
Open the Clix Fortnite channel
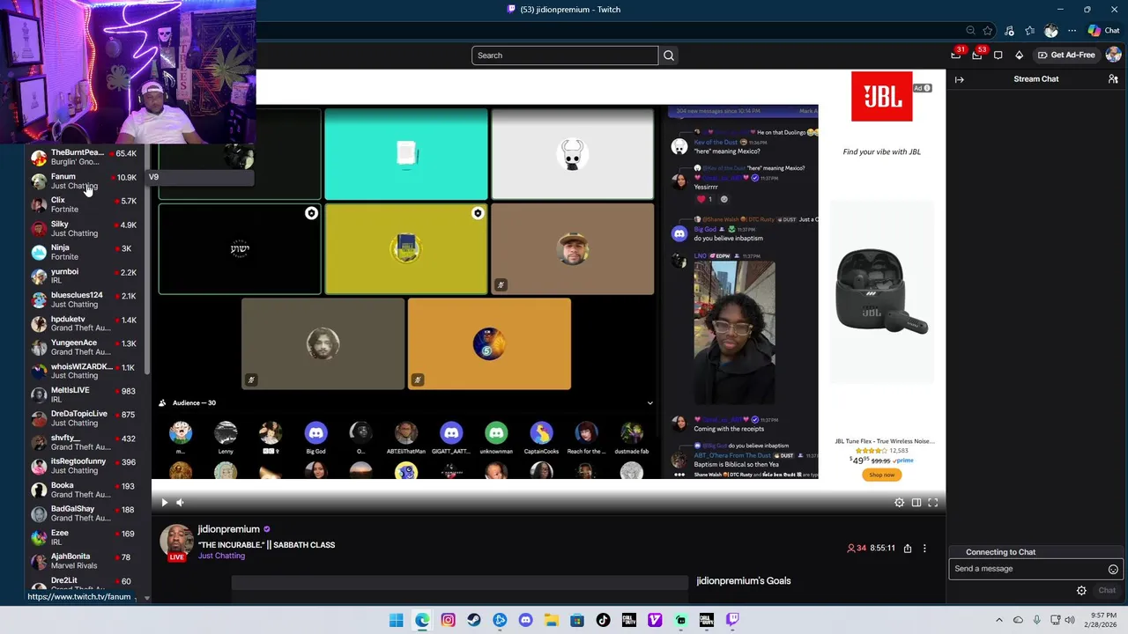point(86,205)
